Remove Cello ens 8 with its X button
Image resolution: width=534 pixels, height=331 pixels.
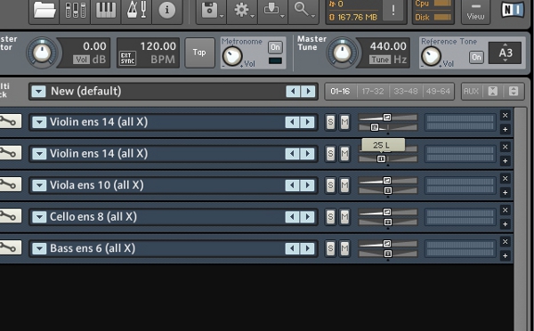[505, 210]
